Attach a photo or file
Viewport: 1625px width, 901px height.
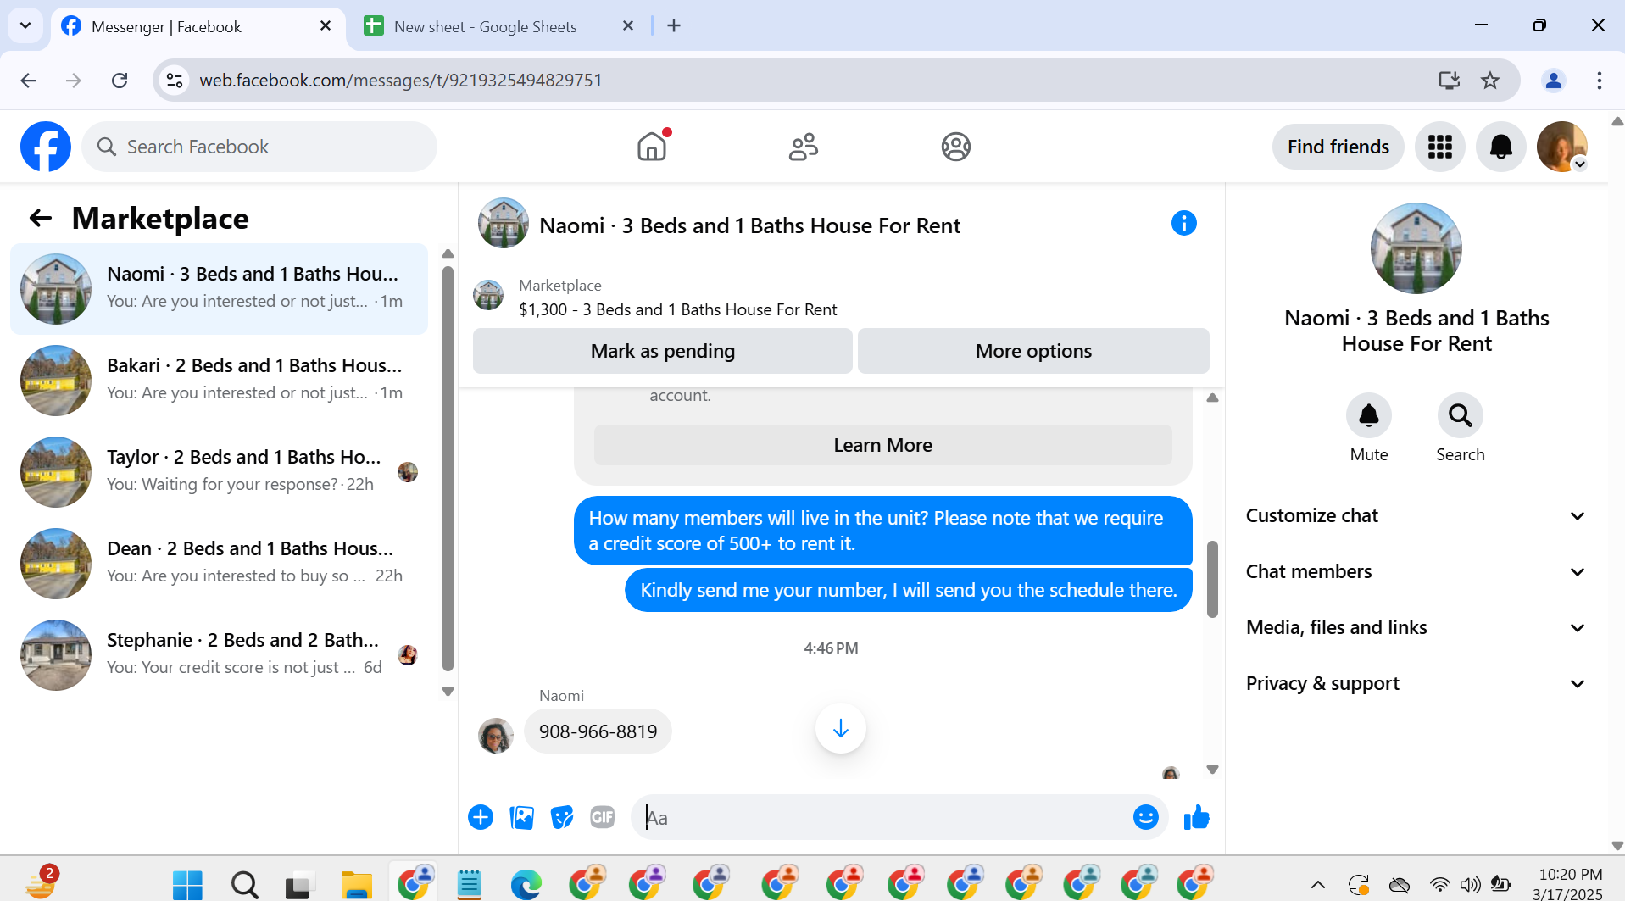[x=521, y=817]
